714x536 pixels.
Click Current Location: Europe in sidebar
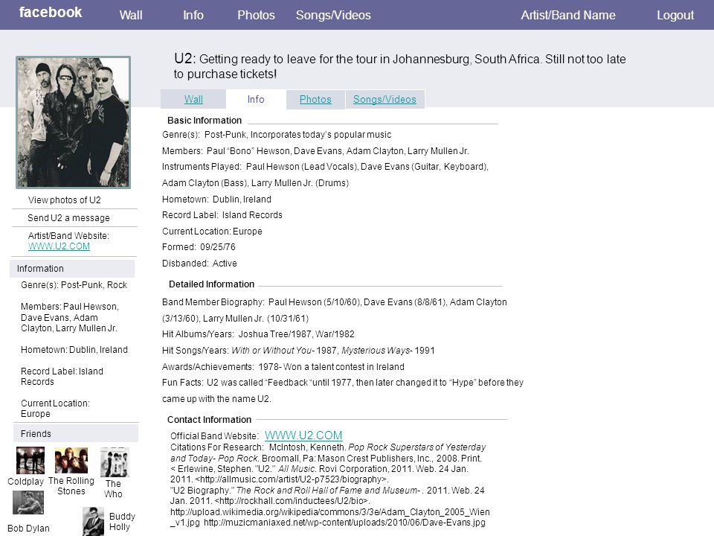coord(55,409)
